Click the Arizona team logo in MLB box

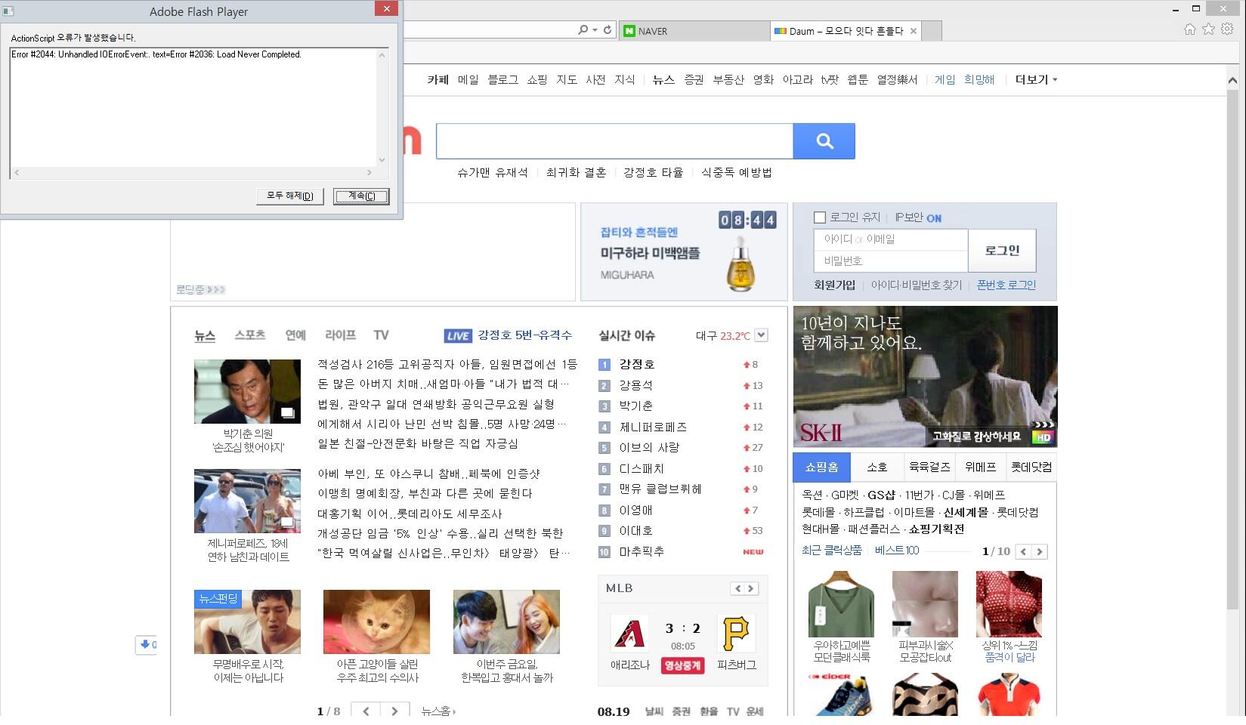[x=629, y=633]
